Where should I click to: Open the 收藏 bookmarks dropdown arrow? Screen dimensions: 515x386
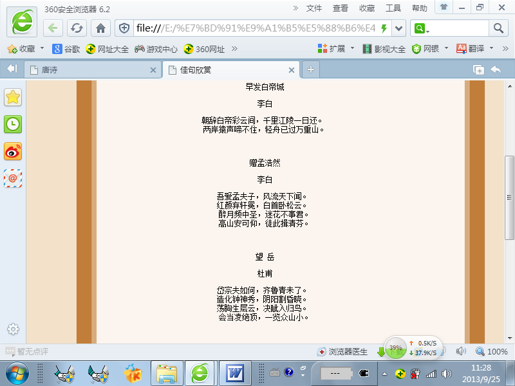[42, 48]
